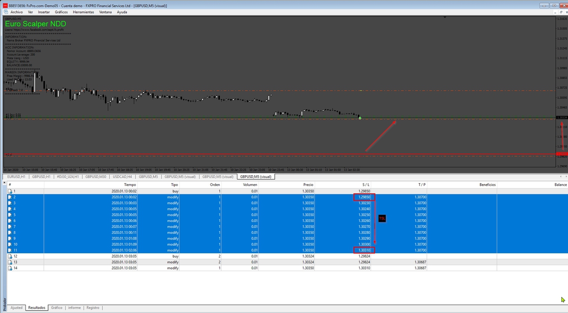Click the modify icon in row 4

pos(10,209)
